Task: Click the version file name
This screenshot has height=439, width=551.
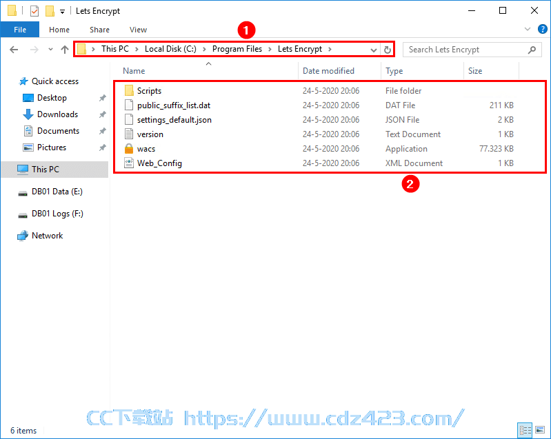Action: point(150,134)
